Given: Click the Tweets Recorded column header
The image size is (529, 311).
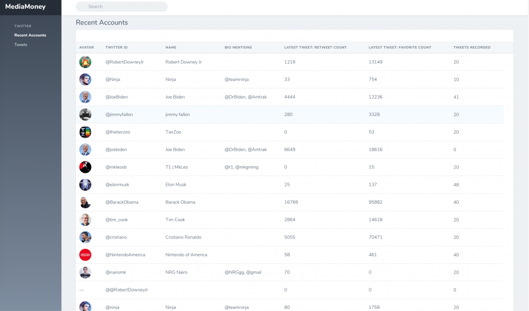Looking at the screenshot, I should pyautogui.click(x=472, y=48).
